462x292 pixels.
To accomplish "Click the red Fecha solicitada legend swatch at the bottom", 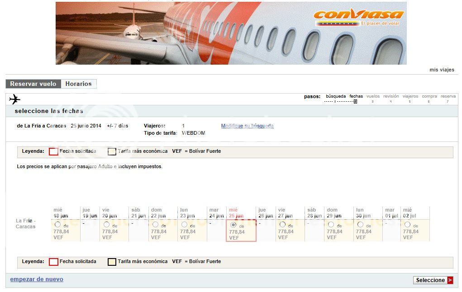I will pos(53,262).
